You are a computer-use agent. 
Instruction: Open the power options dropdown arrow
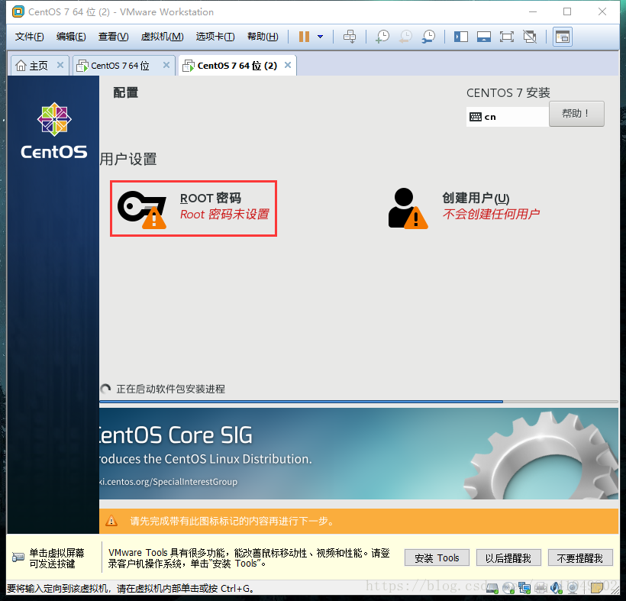[x=320, y=37]
